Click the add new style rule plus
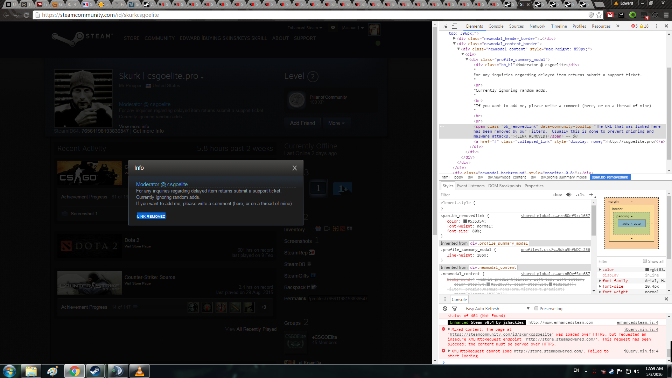Screen dimensions: 672x378 pos(591,195)
